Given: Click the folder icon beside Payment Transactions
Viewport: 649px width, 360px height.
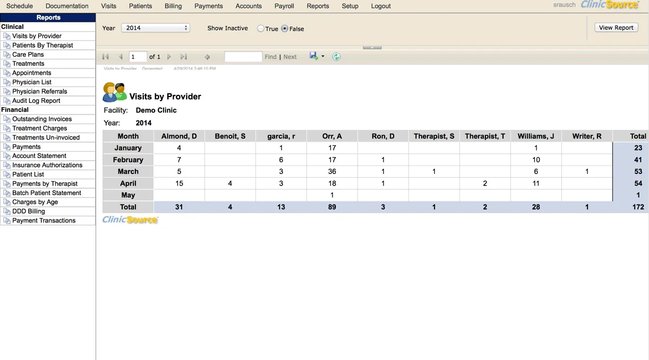Looking at the screenshot, I should [x=7, y=221].
